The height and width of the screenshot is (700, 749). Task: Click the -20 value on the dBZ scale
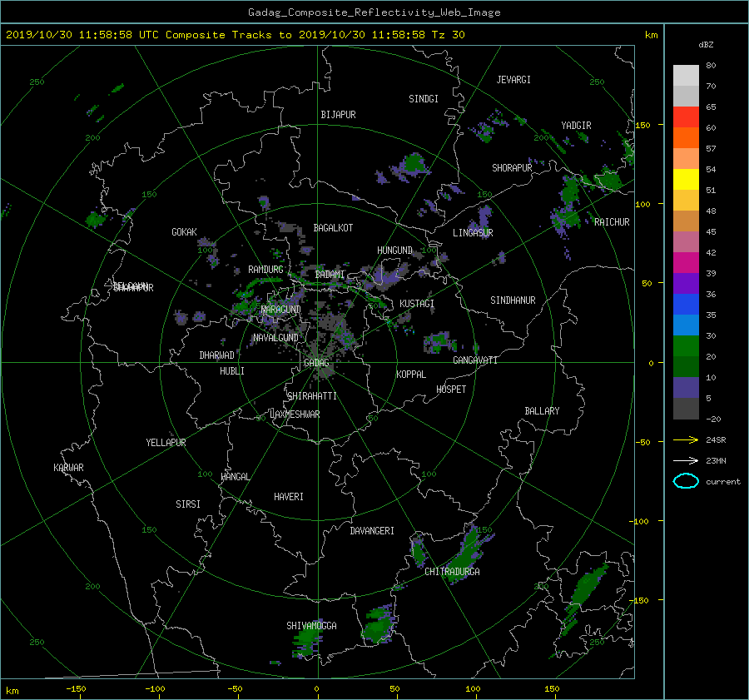click(x=713, y=419)
